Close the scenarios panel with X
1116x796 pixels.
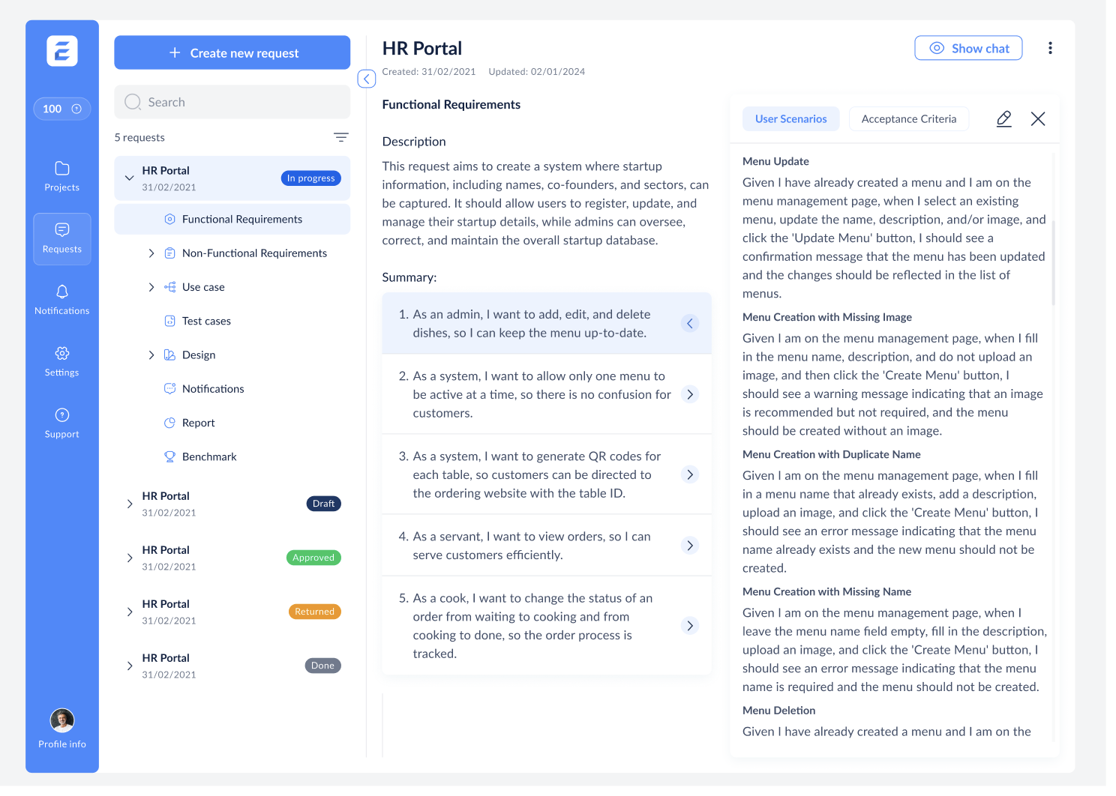[1038, 119]
